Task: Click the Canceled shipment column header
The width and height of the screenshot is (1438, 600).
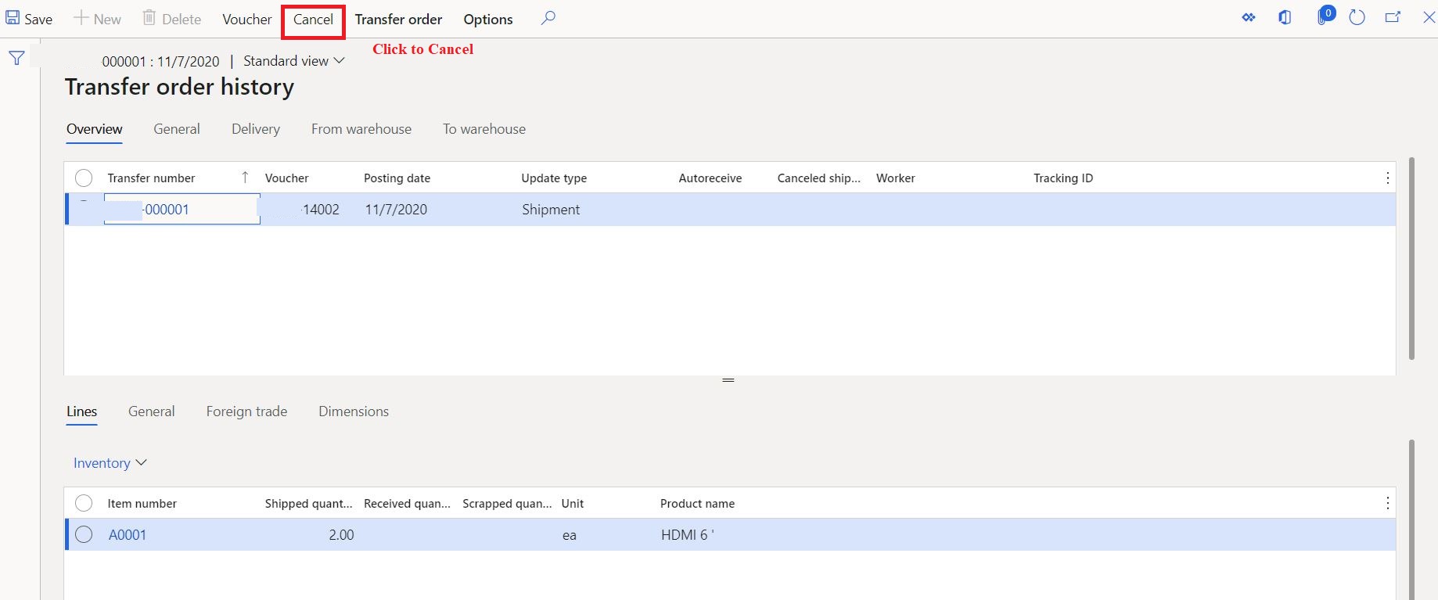Action: click(819, 178)
